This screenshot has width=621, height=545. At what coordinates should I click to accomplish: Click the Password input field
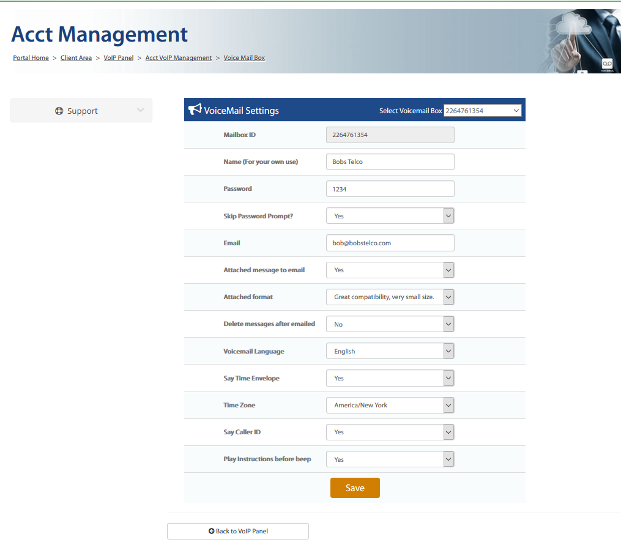point(390,189)
